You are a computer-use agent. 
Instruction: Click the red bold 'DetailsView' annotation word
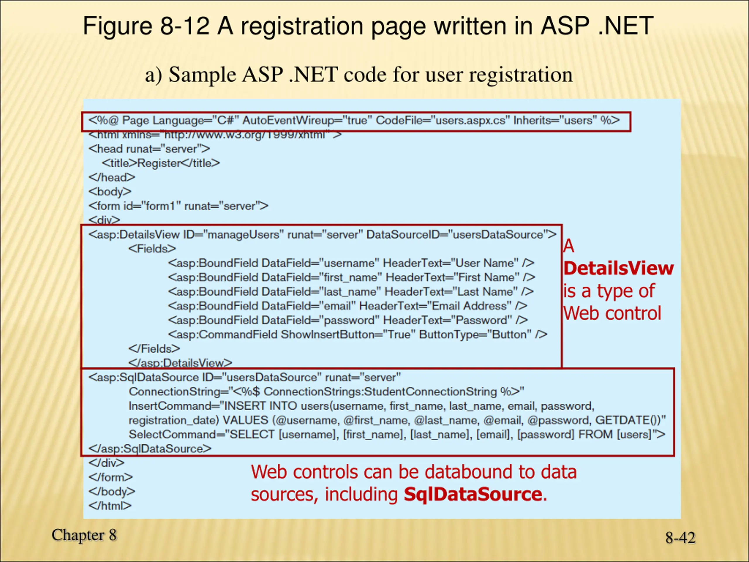[x=619, y=268]
